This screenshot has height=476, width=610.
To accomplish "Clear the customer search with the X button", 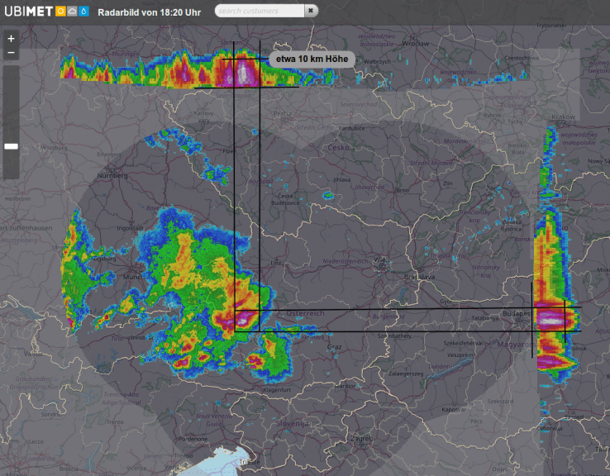I will 310,12.
